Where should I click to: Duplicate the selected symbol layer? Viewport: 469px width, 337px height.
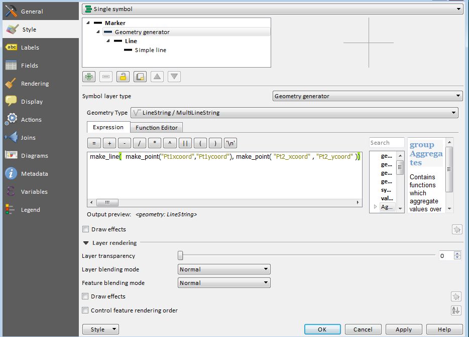pos(140,77)
